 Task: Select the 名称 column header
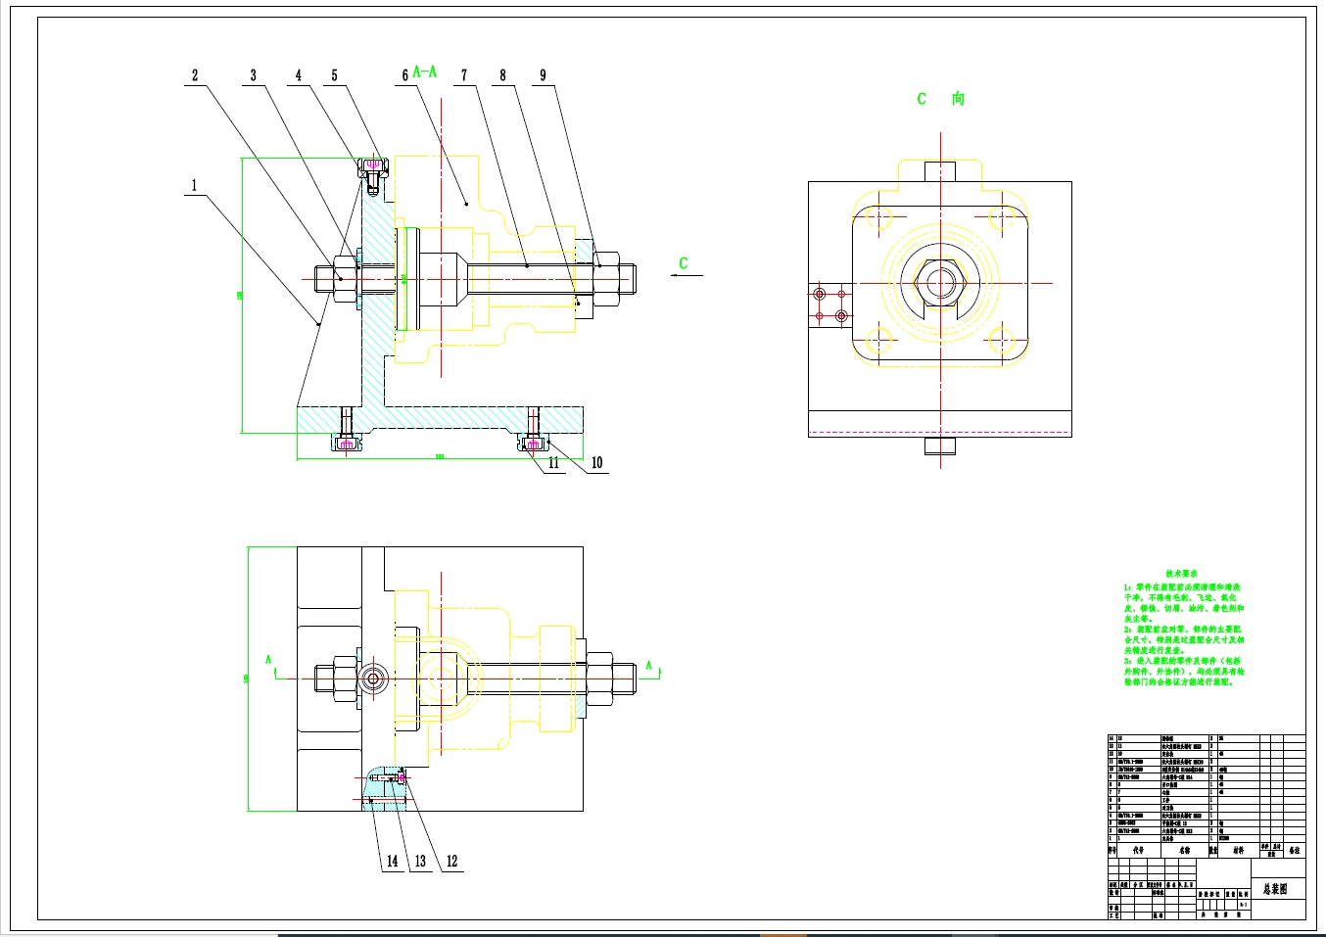click(1185, 851)
